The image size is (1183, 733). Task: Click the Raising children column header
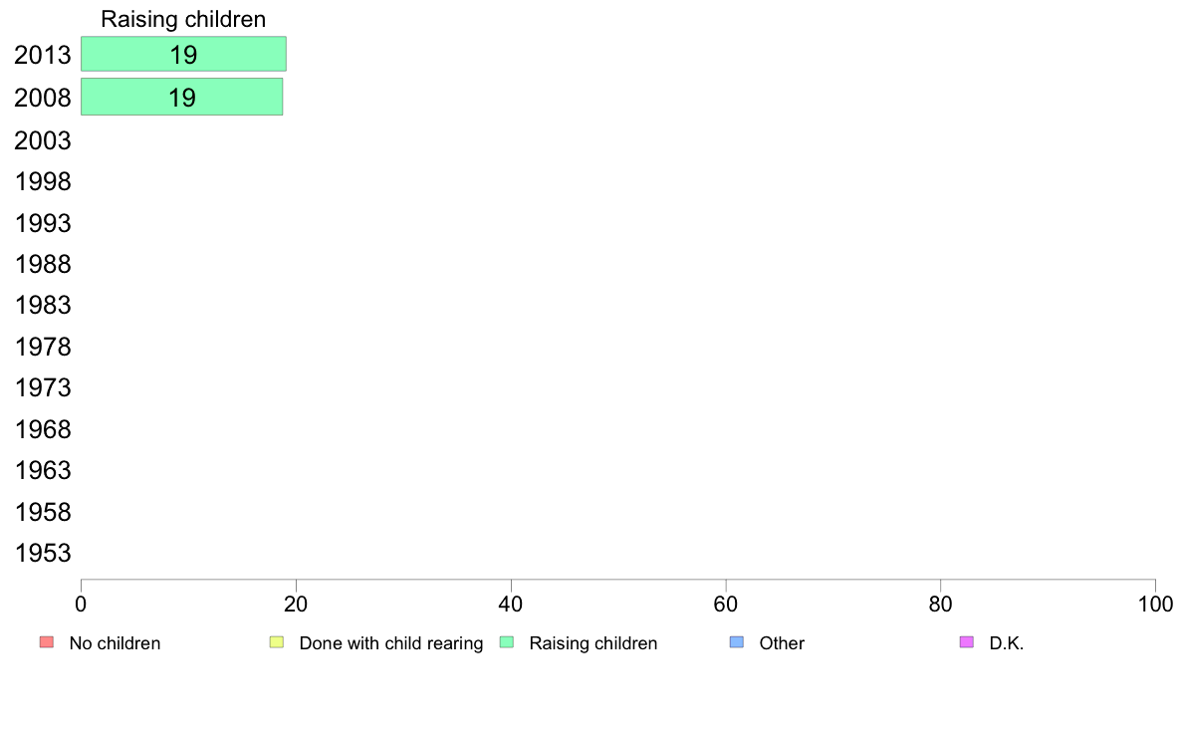(183, 19)
